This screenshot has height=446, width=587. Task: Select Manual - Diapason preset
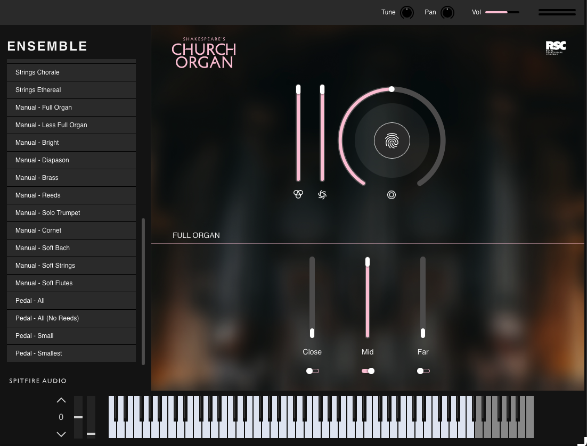[71, 160]
